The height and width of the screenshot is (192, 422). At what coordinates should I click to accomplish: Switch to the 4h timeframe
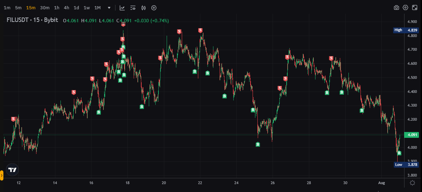point(67,8)
